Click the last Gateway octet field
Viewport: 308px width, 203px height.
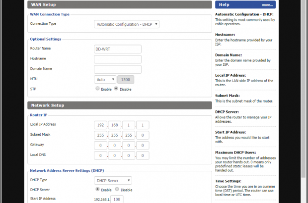coord(143,145)
